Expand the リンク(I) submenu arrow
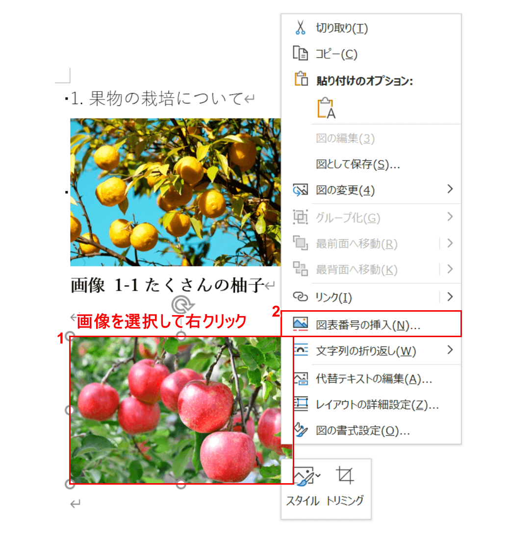The image size is (511, 542). coord(450,296)
